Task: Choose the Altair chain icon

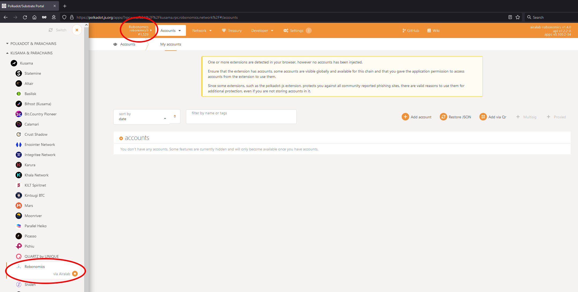Action: tap(19, 84)
